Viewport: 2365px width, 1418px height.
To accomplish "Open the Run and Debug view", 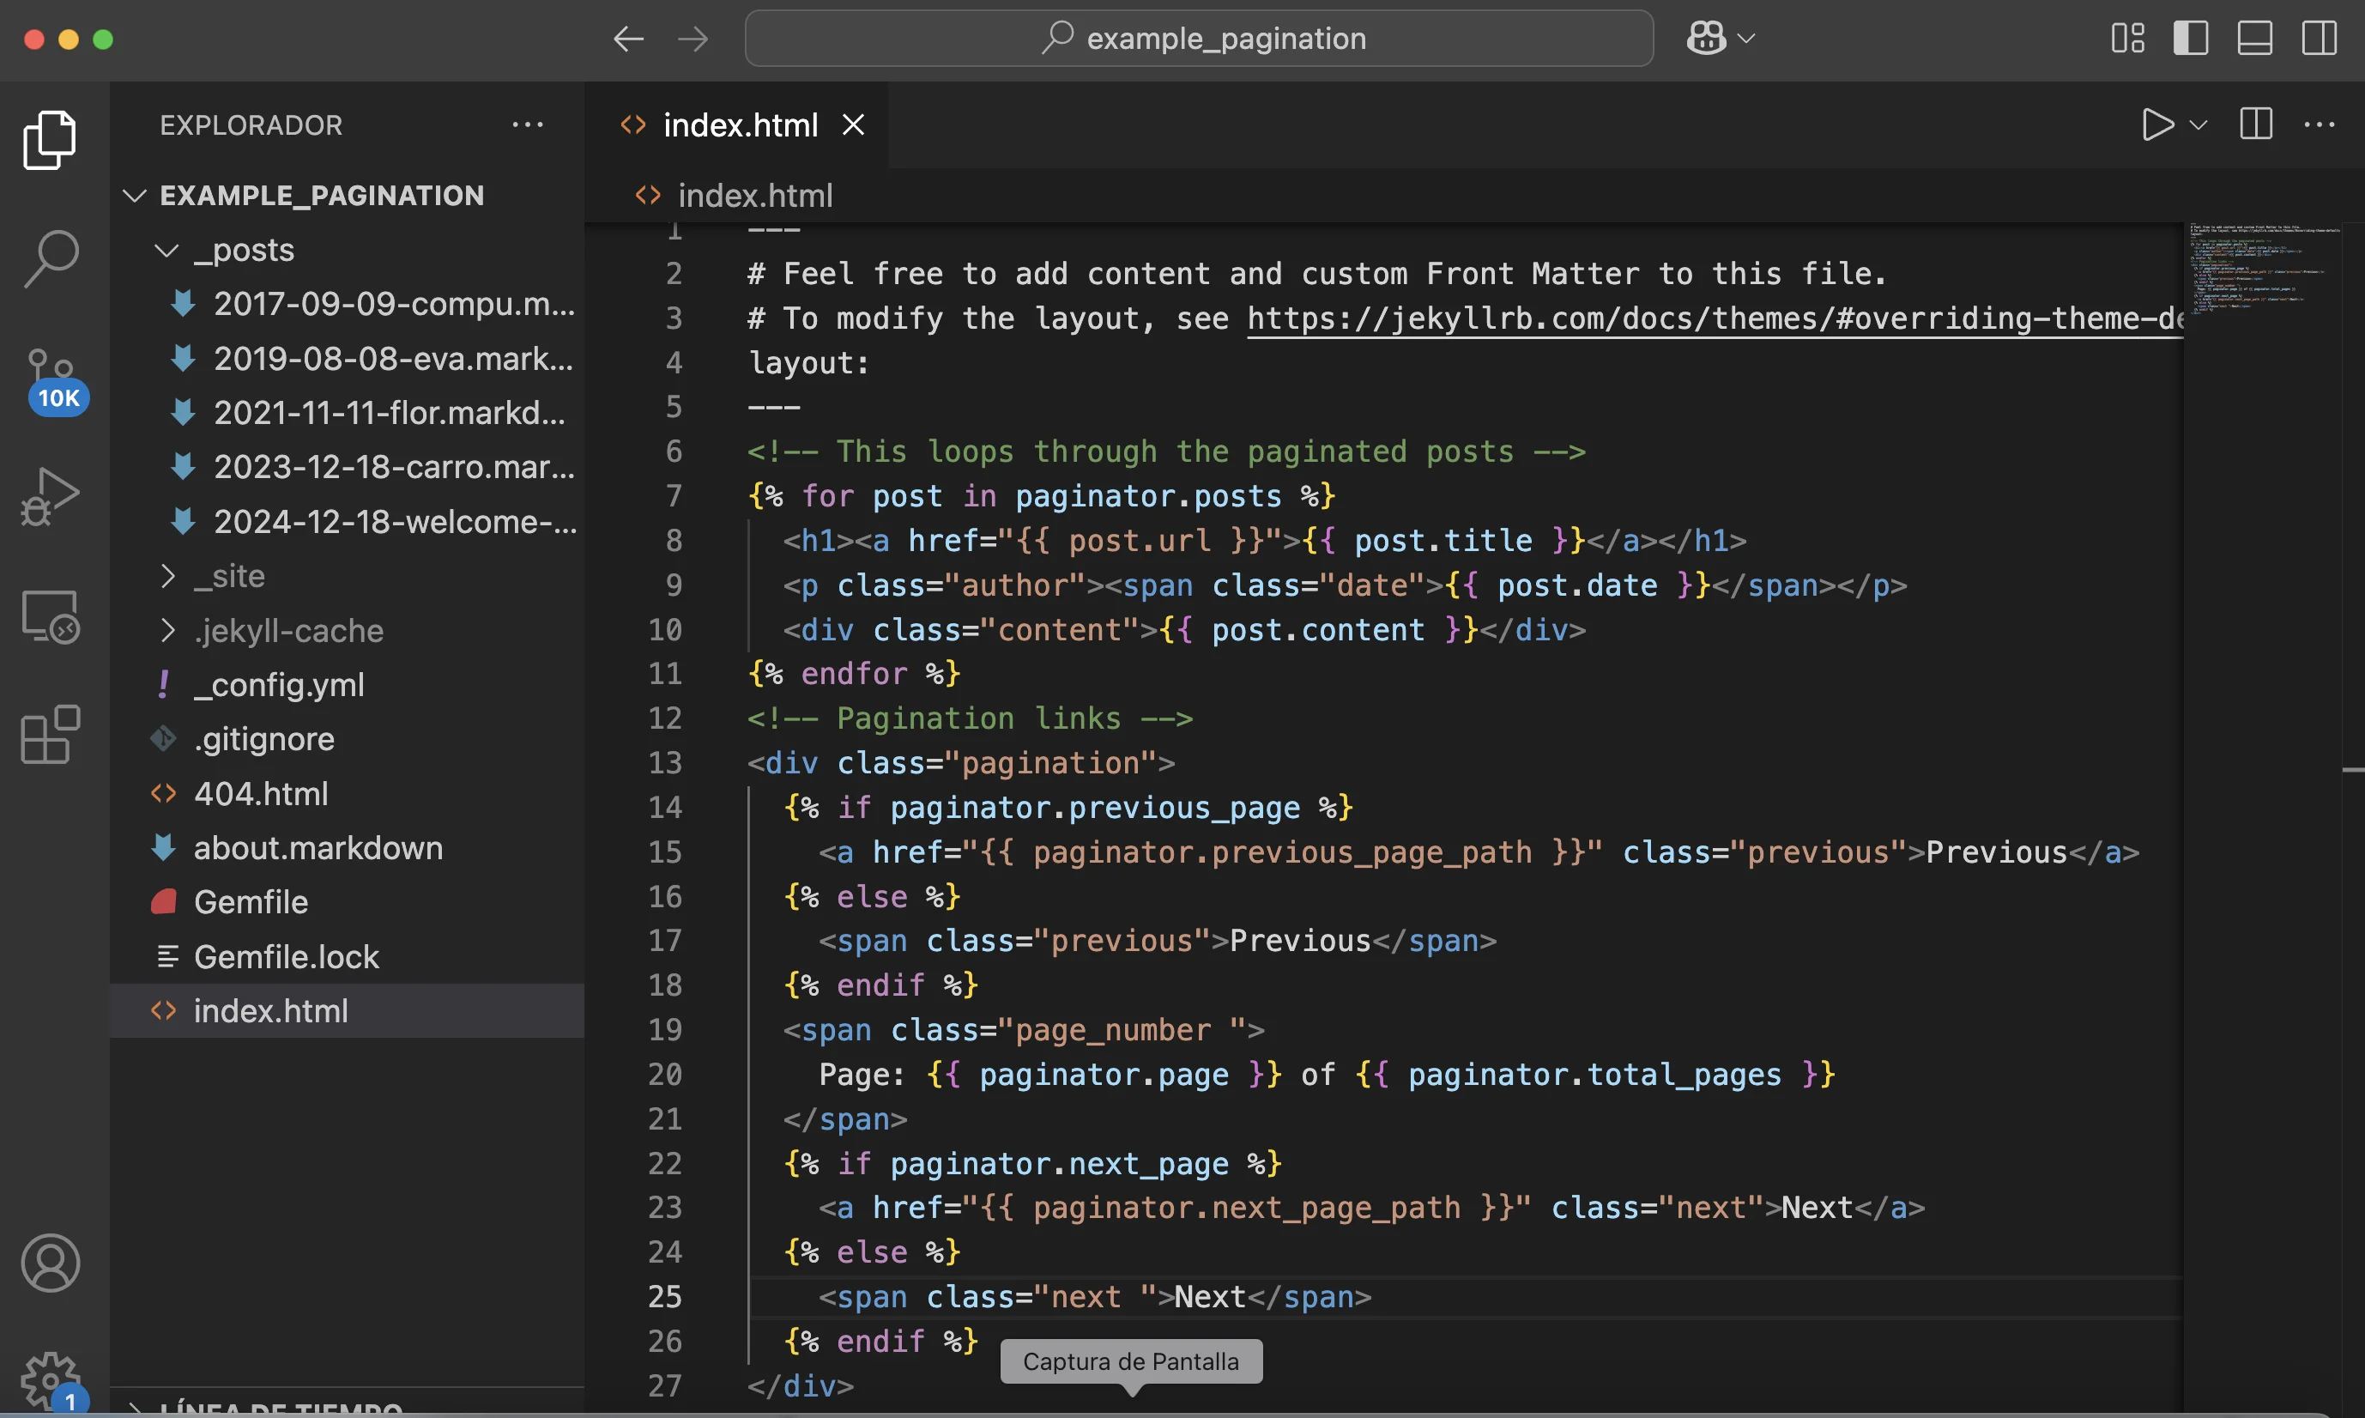I will tap(50, 497).
